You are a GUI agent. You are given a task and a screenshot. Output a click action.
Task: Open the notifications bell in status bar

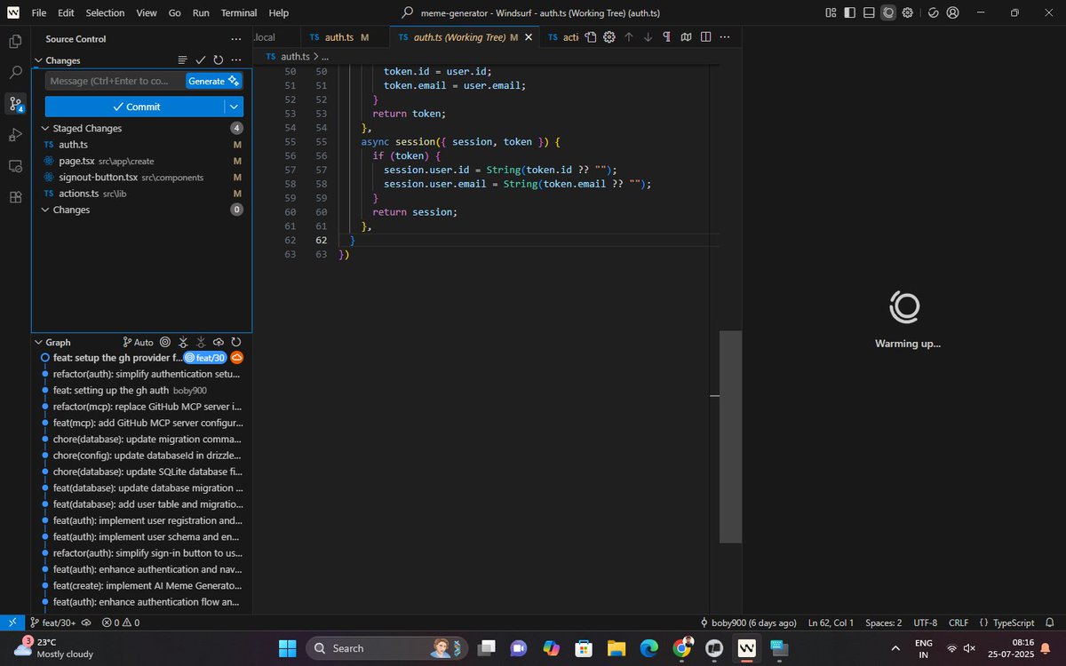[1050, 622]
